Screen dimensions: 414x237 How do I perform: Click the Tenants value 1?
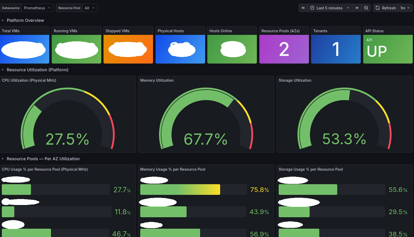(336, 49)
